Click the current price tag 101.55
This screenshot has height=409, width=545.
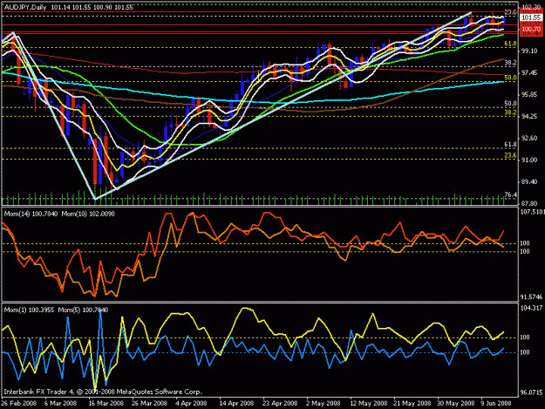coord(531,17)
